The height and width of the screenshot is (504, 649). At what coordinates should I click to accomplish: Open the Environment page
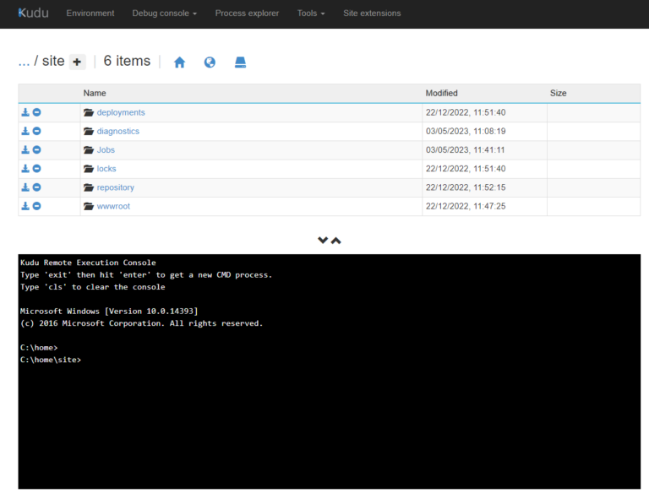tap(90, 14)
